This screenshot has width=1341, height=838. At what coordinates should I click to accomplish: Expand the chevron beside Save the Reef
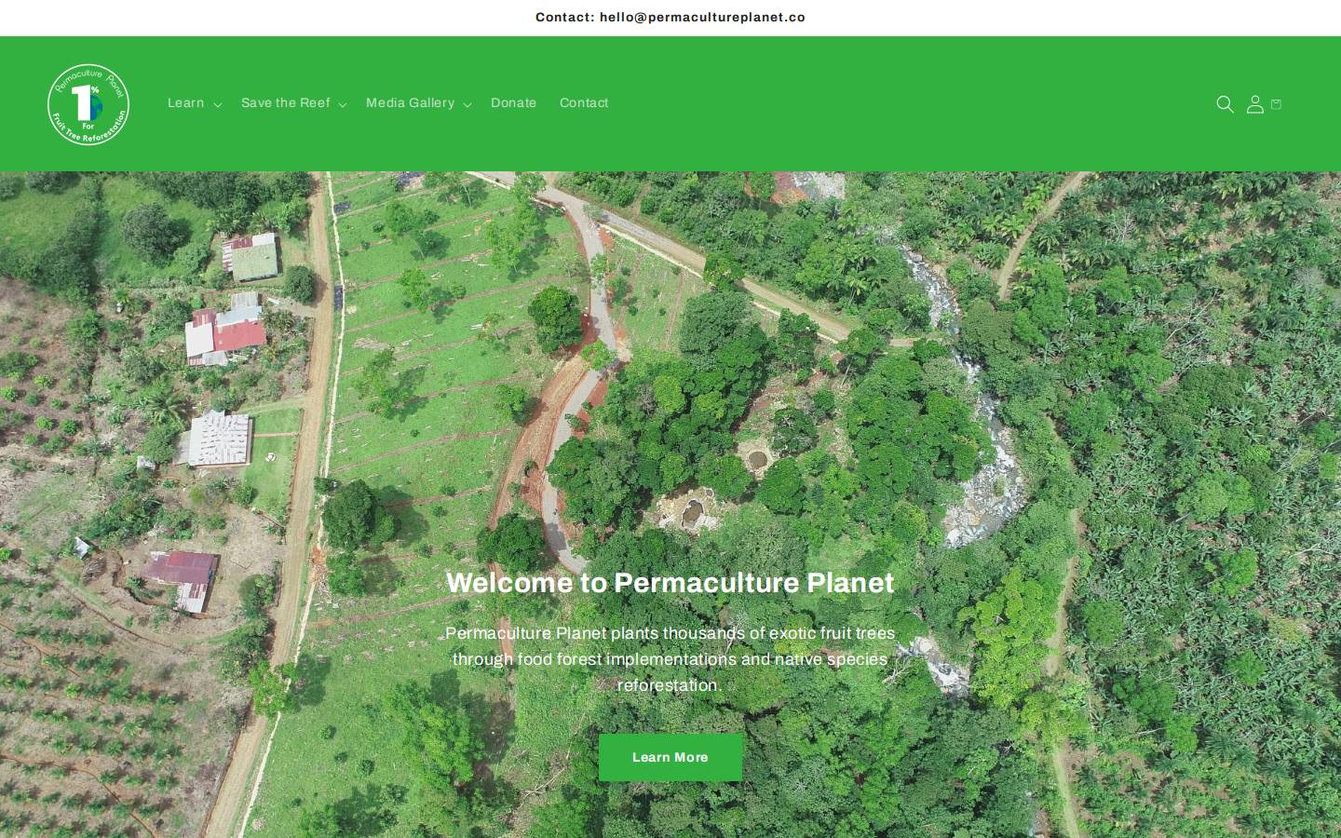[x=342, y=104]
